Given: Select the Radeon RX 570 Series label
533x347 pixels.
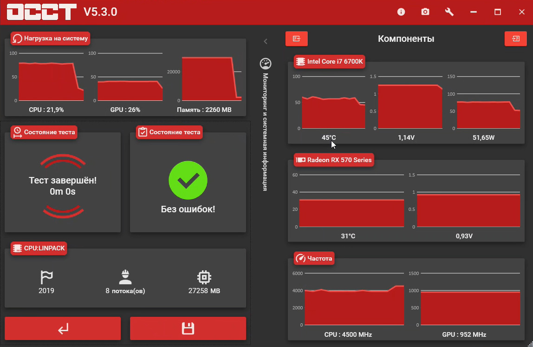Looking at the screenshot, I should tap(334, 160).
